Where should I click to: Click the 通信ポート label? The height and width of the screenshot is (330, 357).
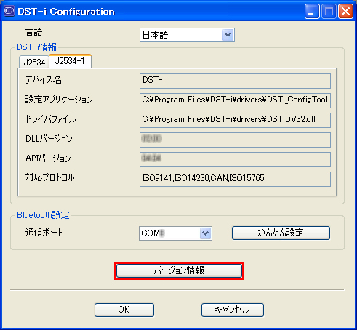44,233
